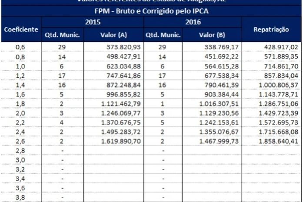Click the Valor (B) column header

[212, 35]
